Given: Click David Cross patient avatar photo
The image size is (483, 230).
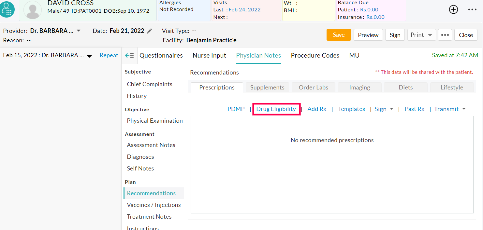Looking at the screenshot, I should click(x=33, y=10).
